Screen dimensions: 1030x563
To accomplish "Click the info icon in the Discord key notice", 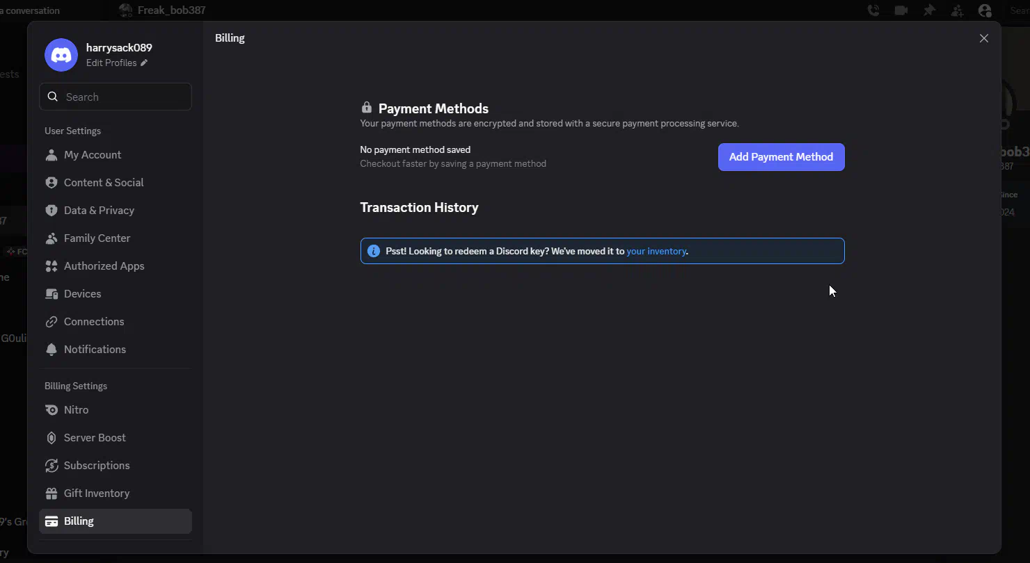I will 374,251.
